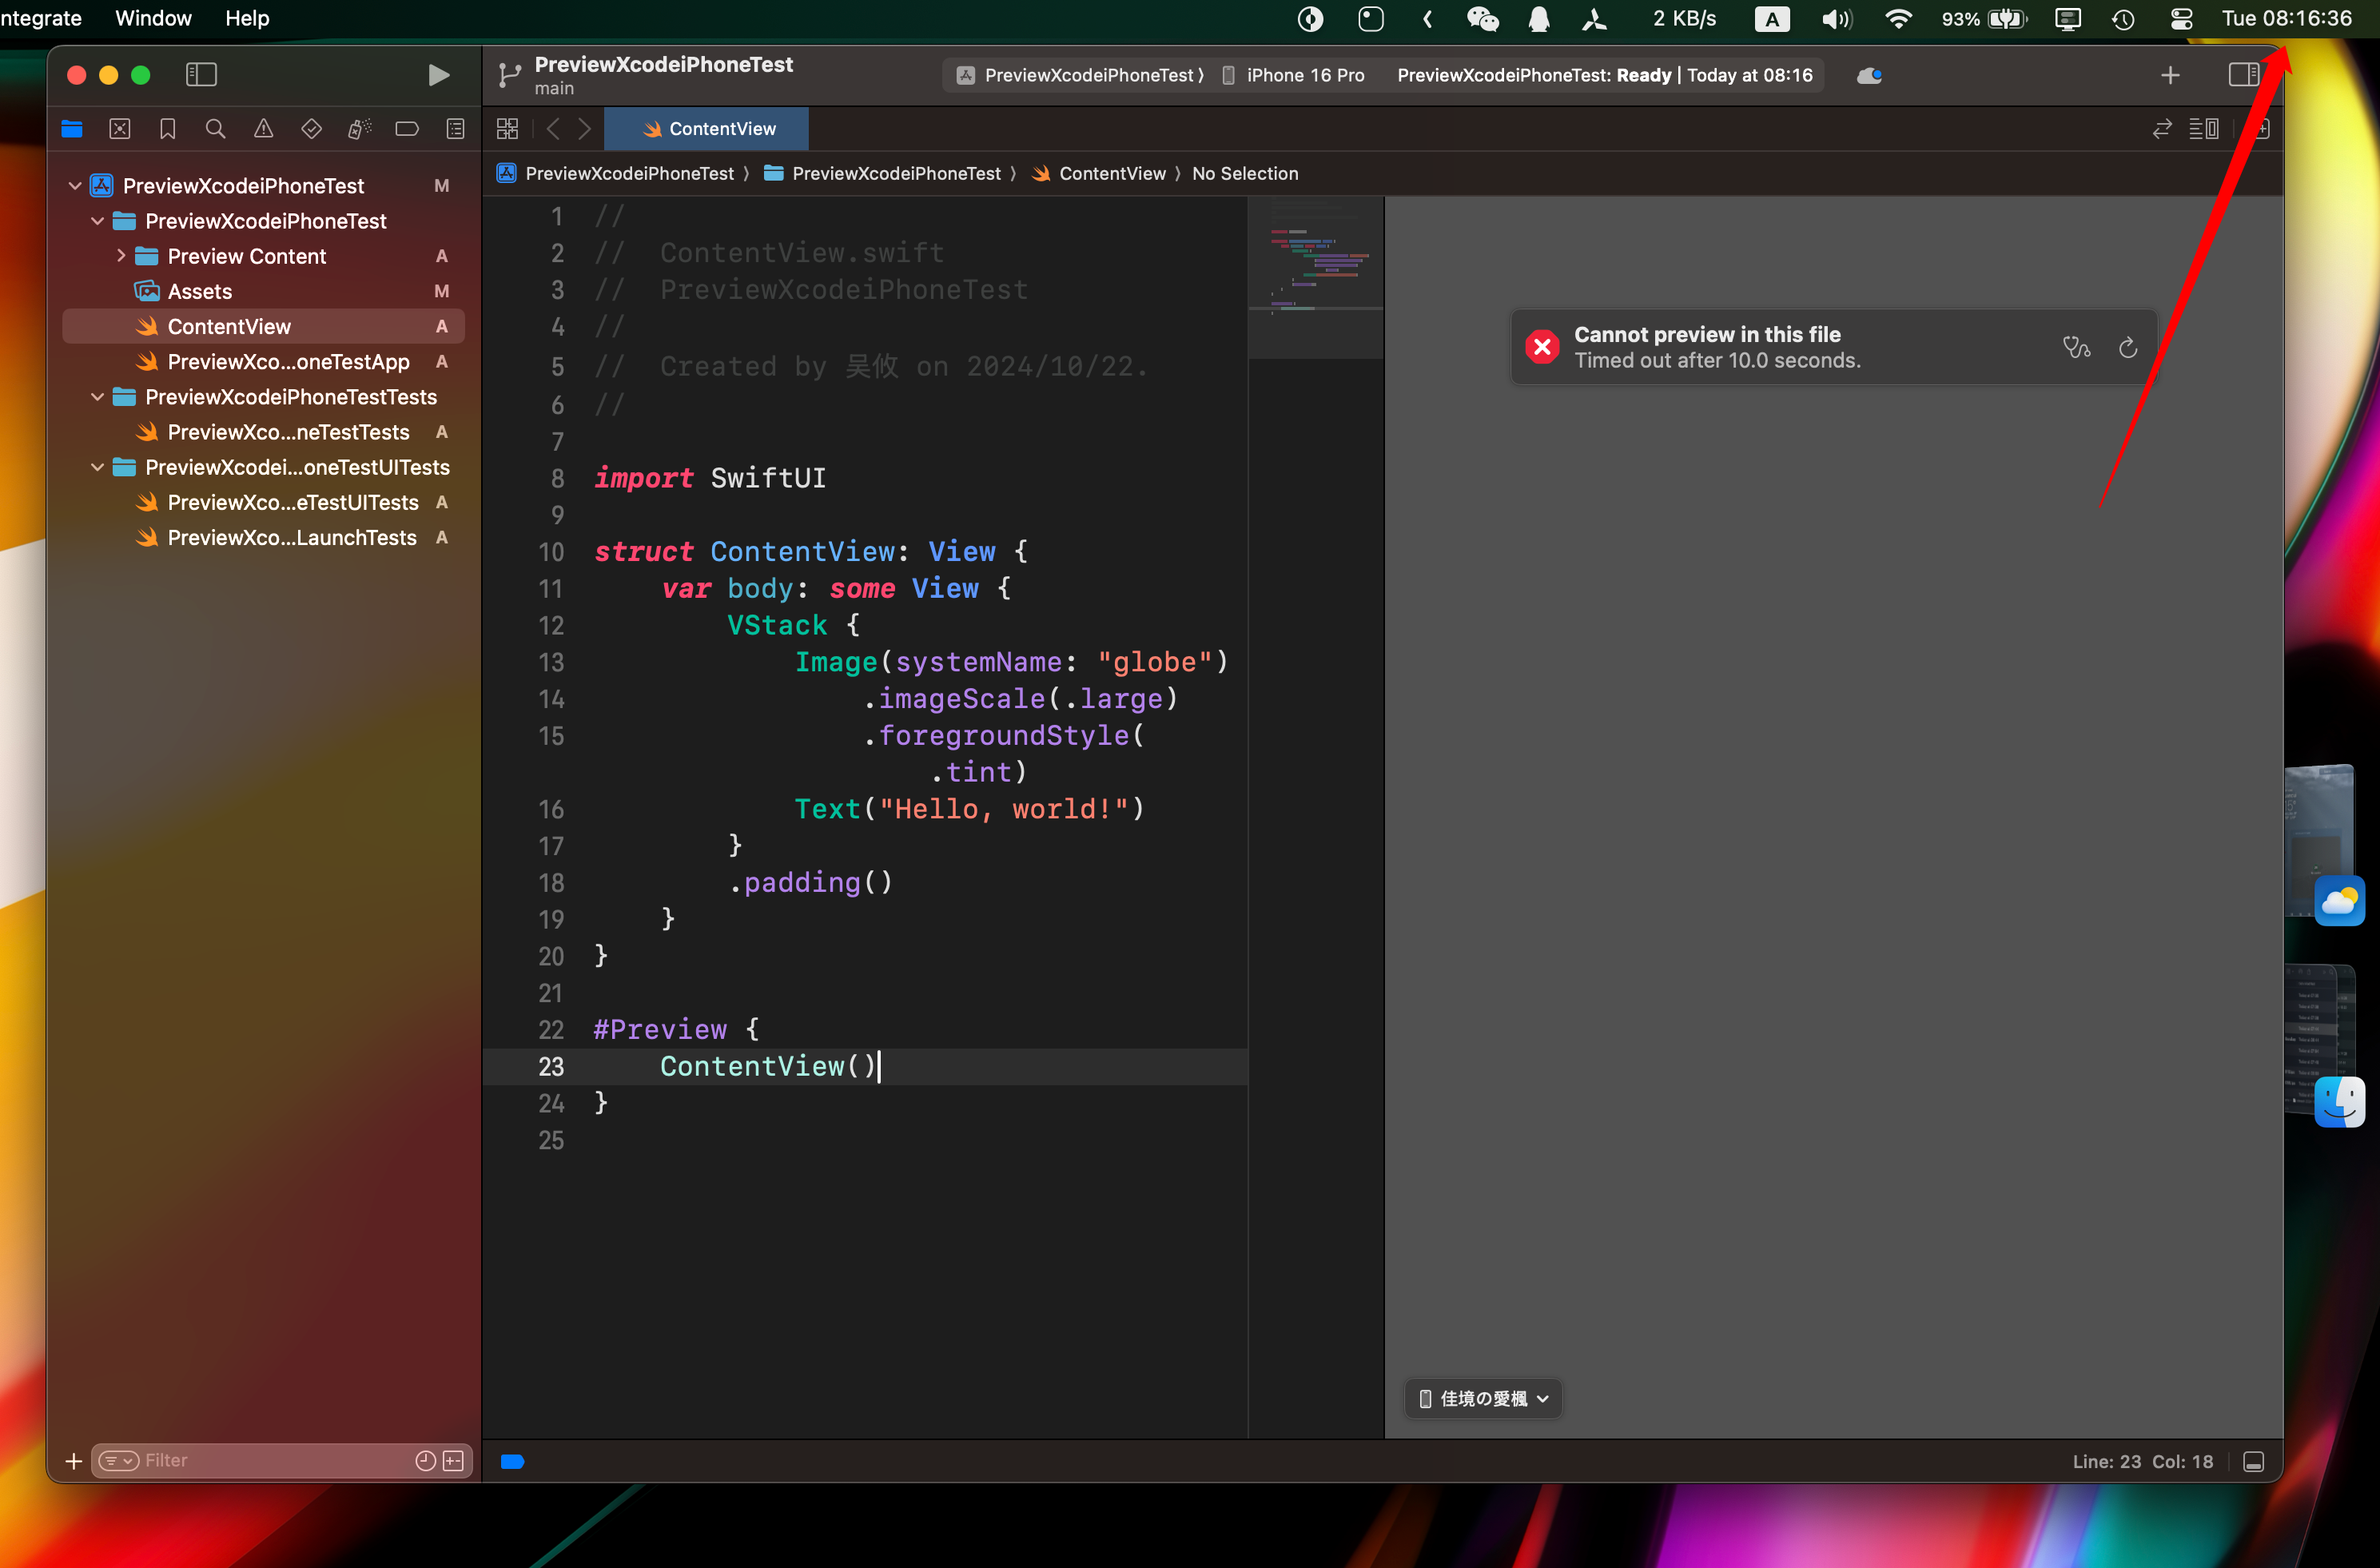Open the Find navigator magnifier icon
This screenshot has width=2380, height=1568.
point(215,129)
